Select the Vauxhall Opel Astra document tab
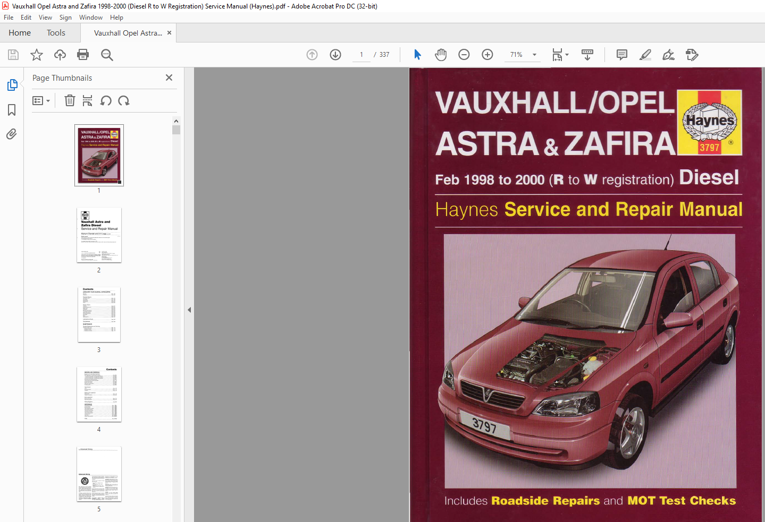The image size is (765, 522). point(128,33)
